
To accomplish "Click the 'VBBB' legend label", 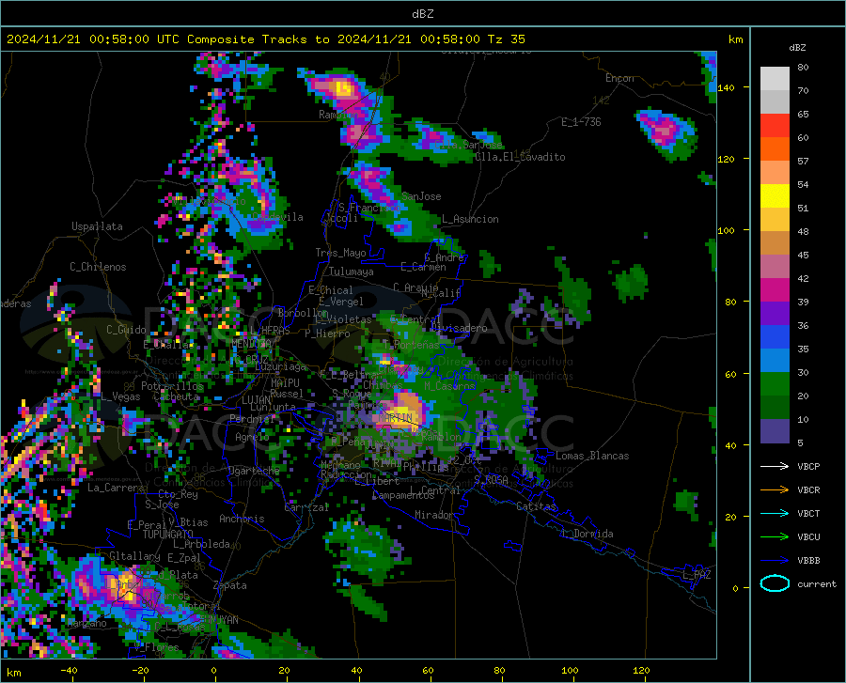I will pos(808,561).
